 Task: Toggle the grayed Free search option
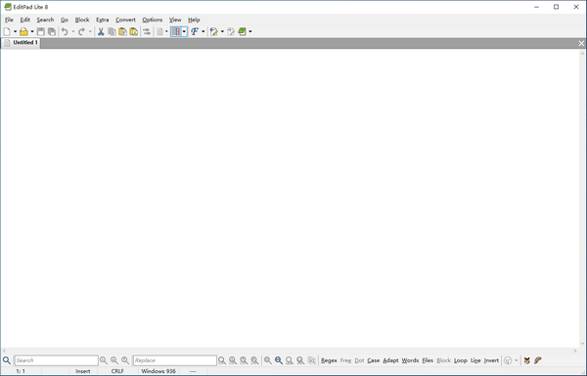(x=345, y=360)
